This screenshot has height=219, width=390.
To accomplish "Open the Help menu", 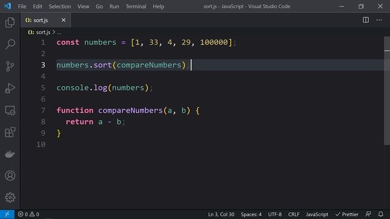I will pyautogui.click(x=158, y=7).
